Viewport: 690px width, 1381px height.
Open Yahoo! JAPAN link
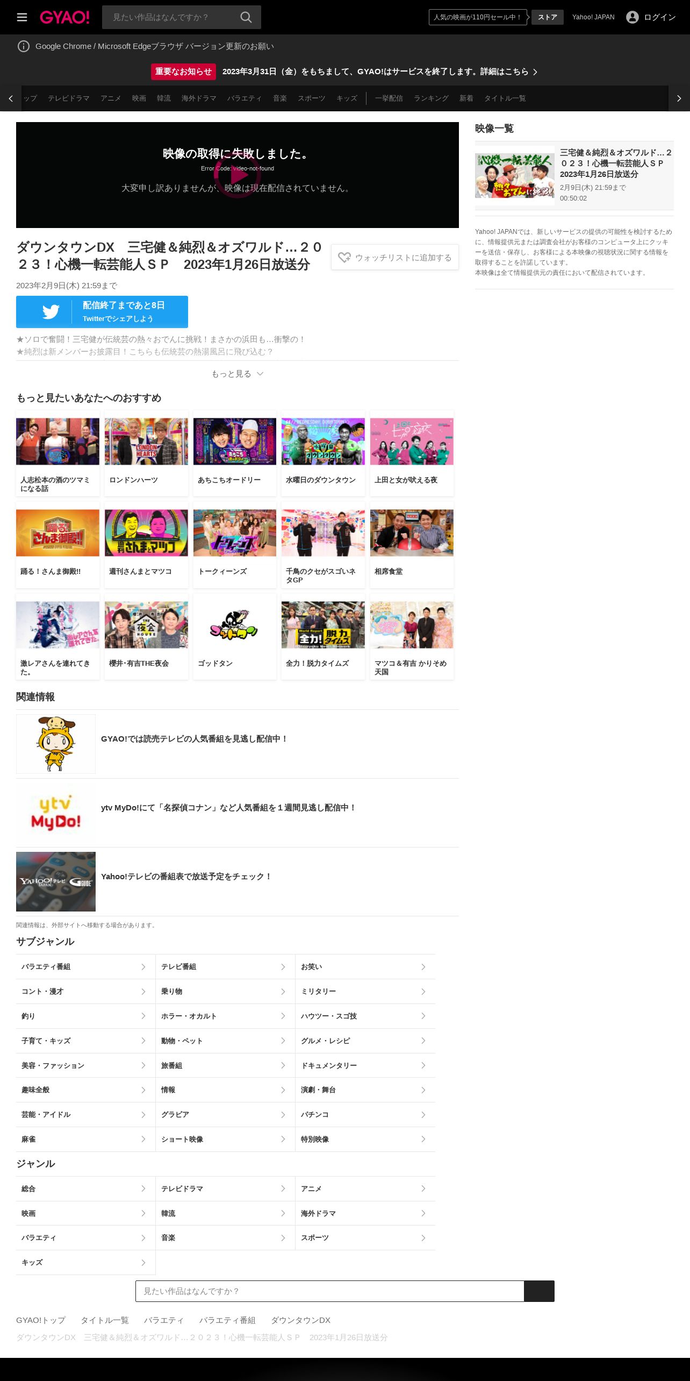tap(593, 17)
